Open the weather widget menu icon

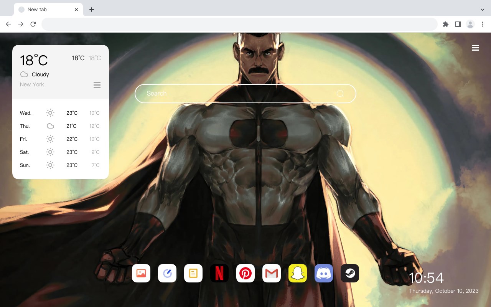97,85
